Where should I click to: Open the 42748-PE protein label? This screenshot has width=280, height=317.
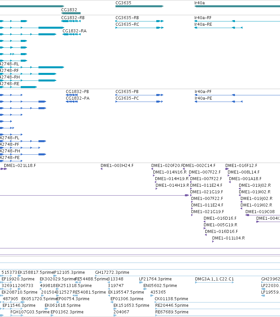click(x=10, y=158)
